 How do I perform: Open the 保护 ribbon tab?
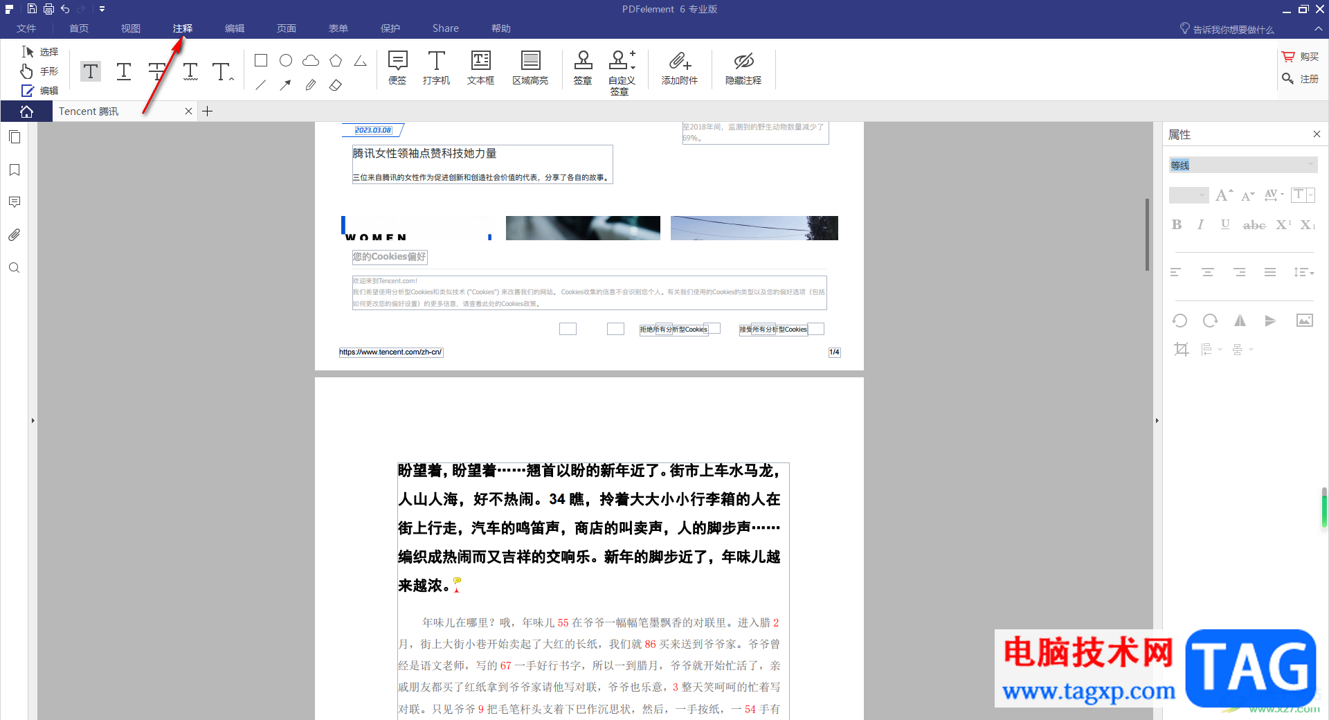(x=390, y=28)
